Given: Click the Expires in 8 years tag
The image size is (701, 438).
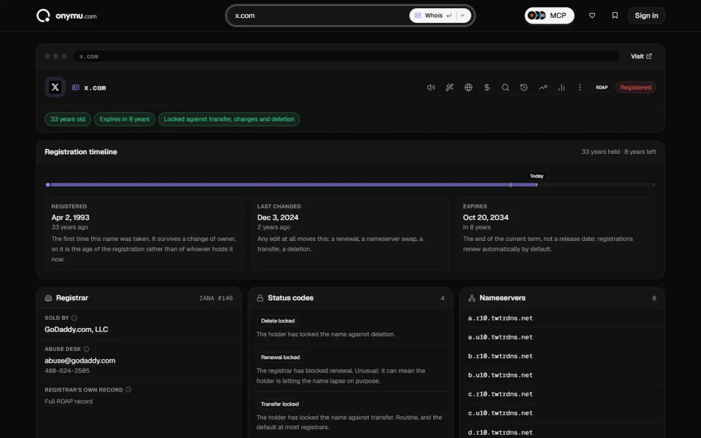Looking at the screenshot, I should 124,119.
